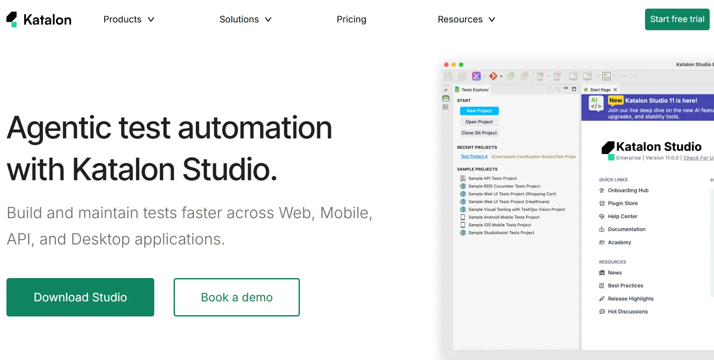The width and height of the screenshot is (714, 360).
Task: Click the Plugin Store icon in Quick Links
Action: pos(602,203)
